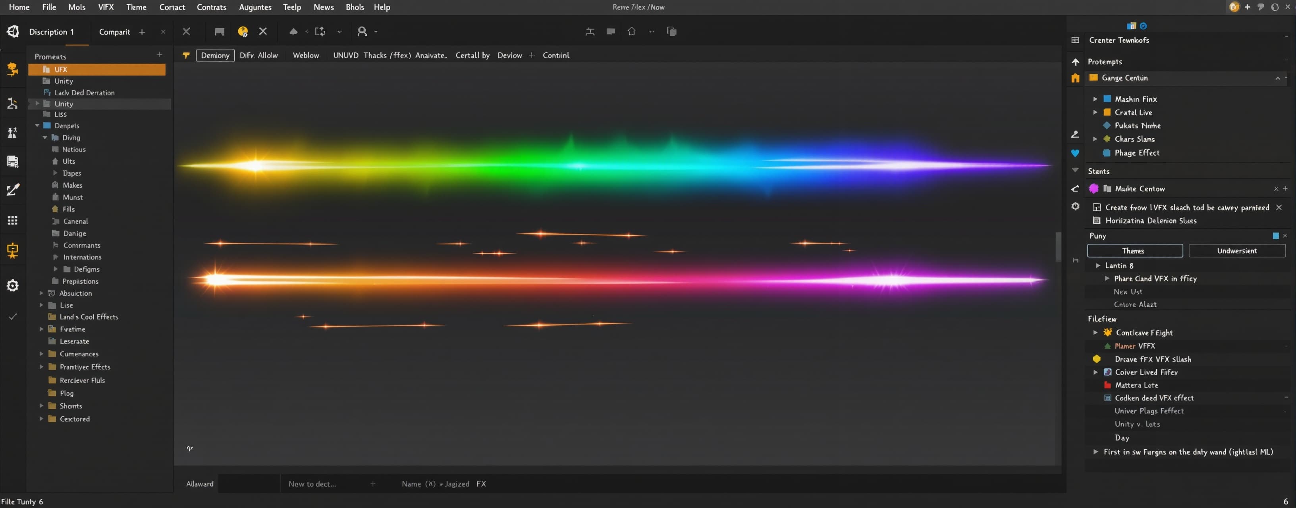
Task: Click the copy pages icon in center toolbar
Action: pos(672,31)
